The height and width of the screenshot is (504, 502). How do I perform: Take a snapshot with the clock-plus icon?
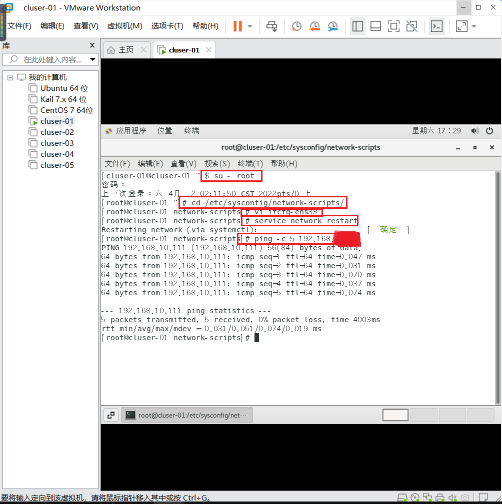click(296, 26)
